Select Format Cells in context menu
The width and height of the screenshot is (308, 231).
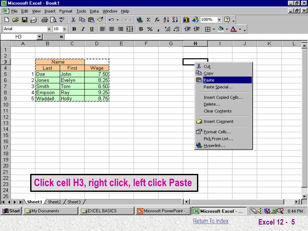[x=224, y=132]
